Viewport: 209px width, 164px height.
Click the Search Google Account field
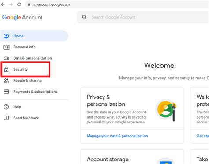(x=143, y=17)
